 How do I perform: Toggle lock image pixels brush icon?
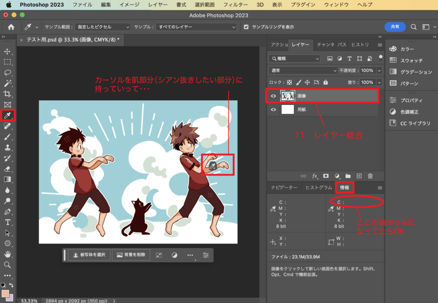(x=298, y=82)
